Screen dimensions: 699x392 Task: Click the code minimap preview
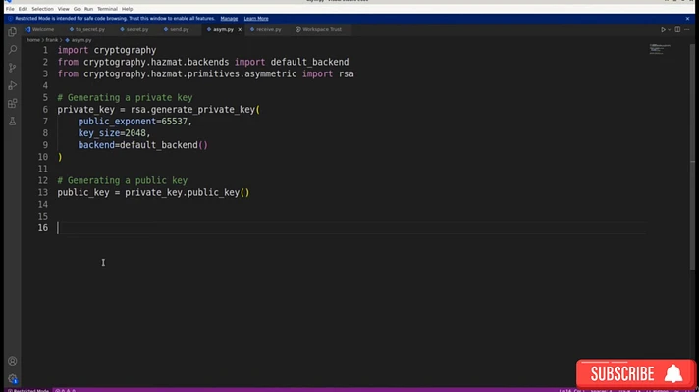pyautogui.click(x=660, y=49)
